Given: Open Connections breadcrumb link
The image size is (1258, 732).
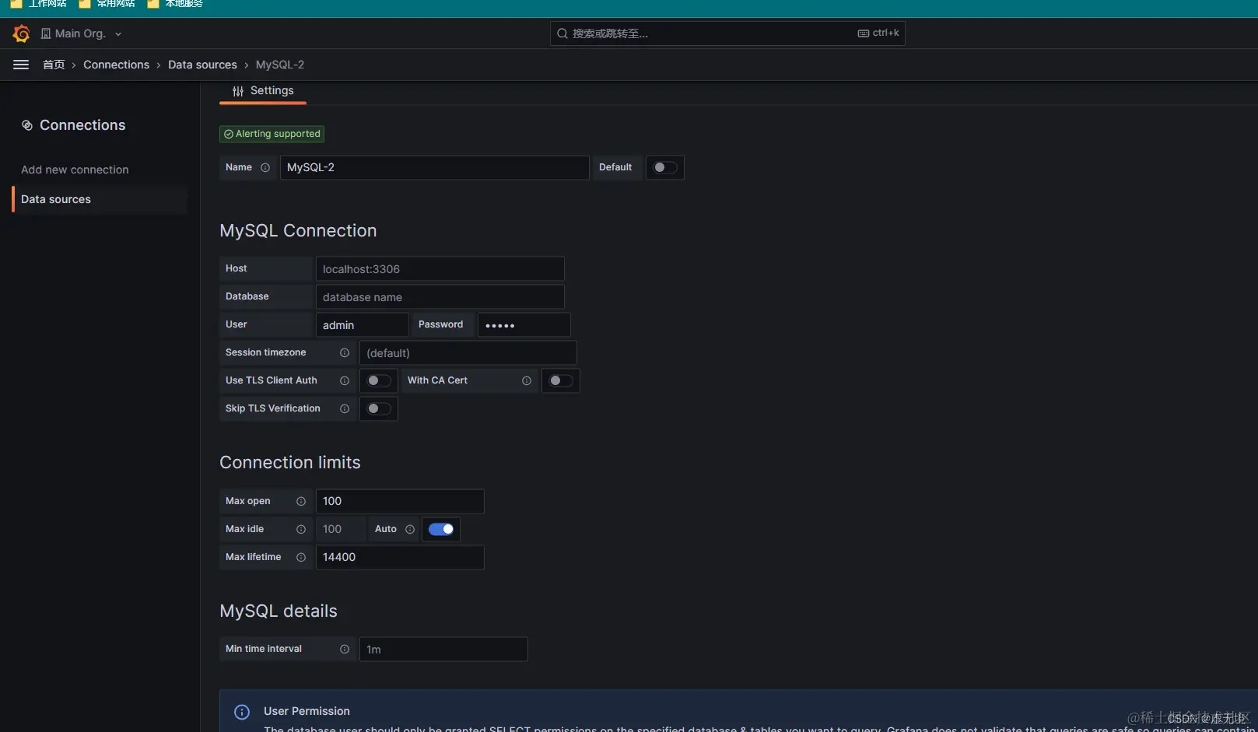Looking at the screenshot, I should pyautogui.click(x=116, y=65).
